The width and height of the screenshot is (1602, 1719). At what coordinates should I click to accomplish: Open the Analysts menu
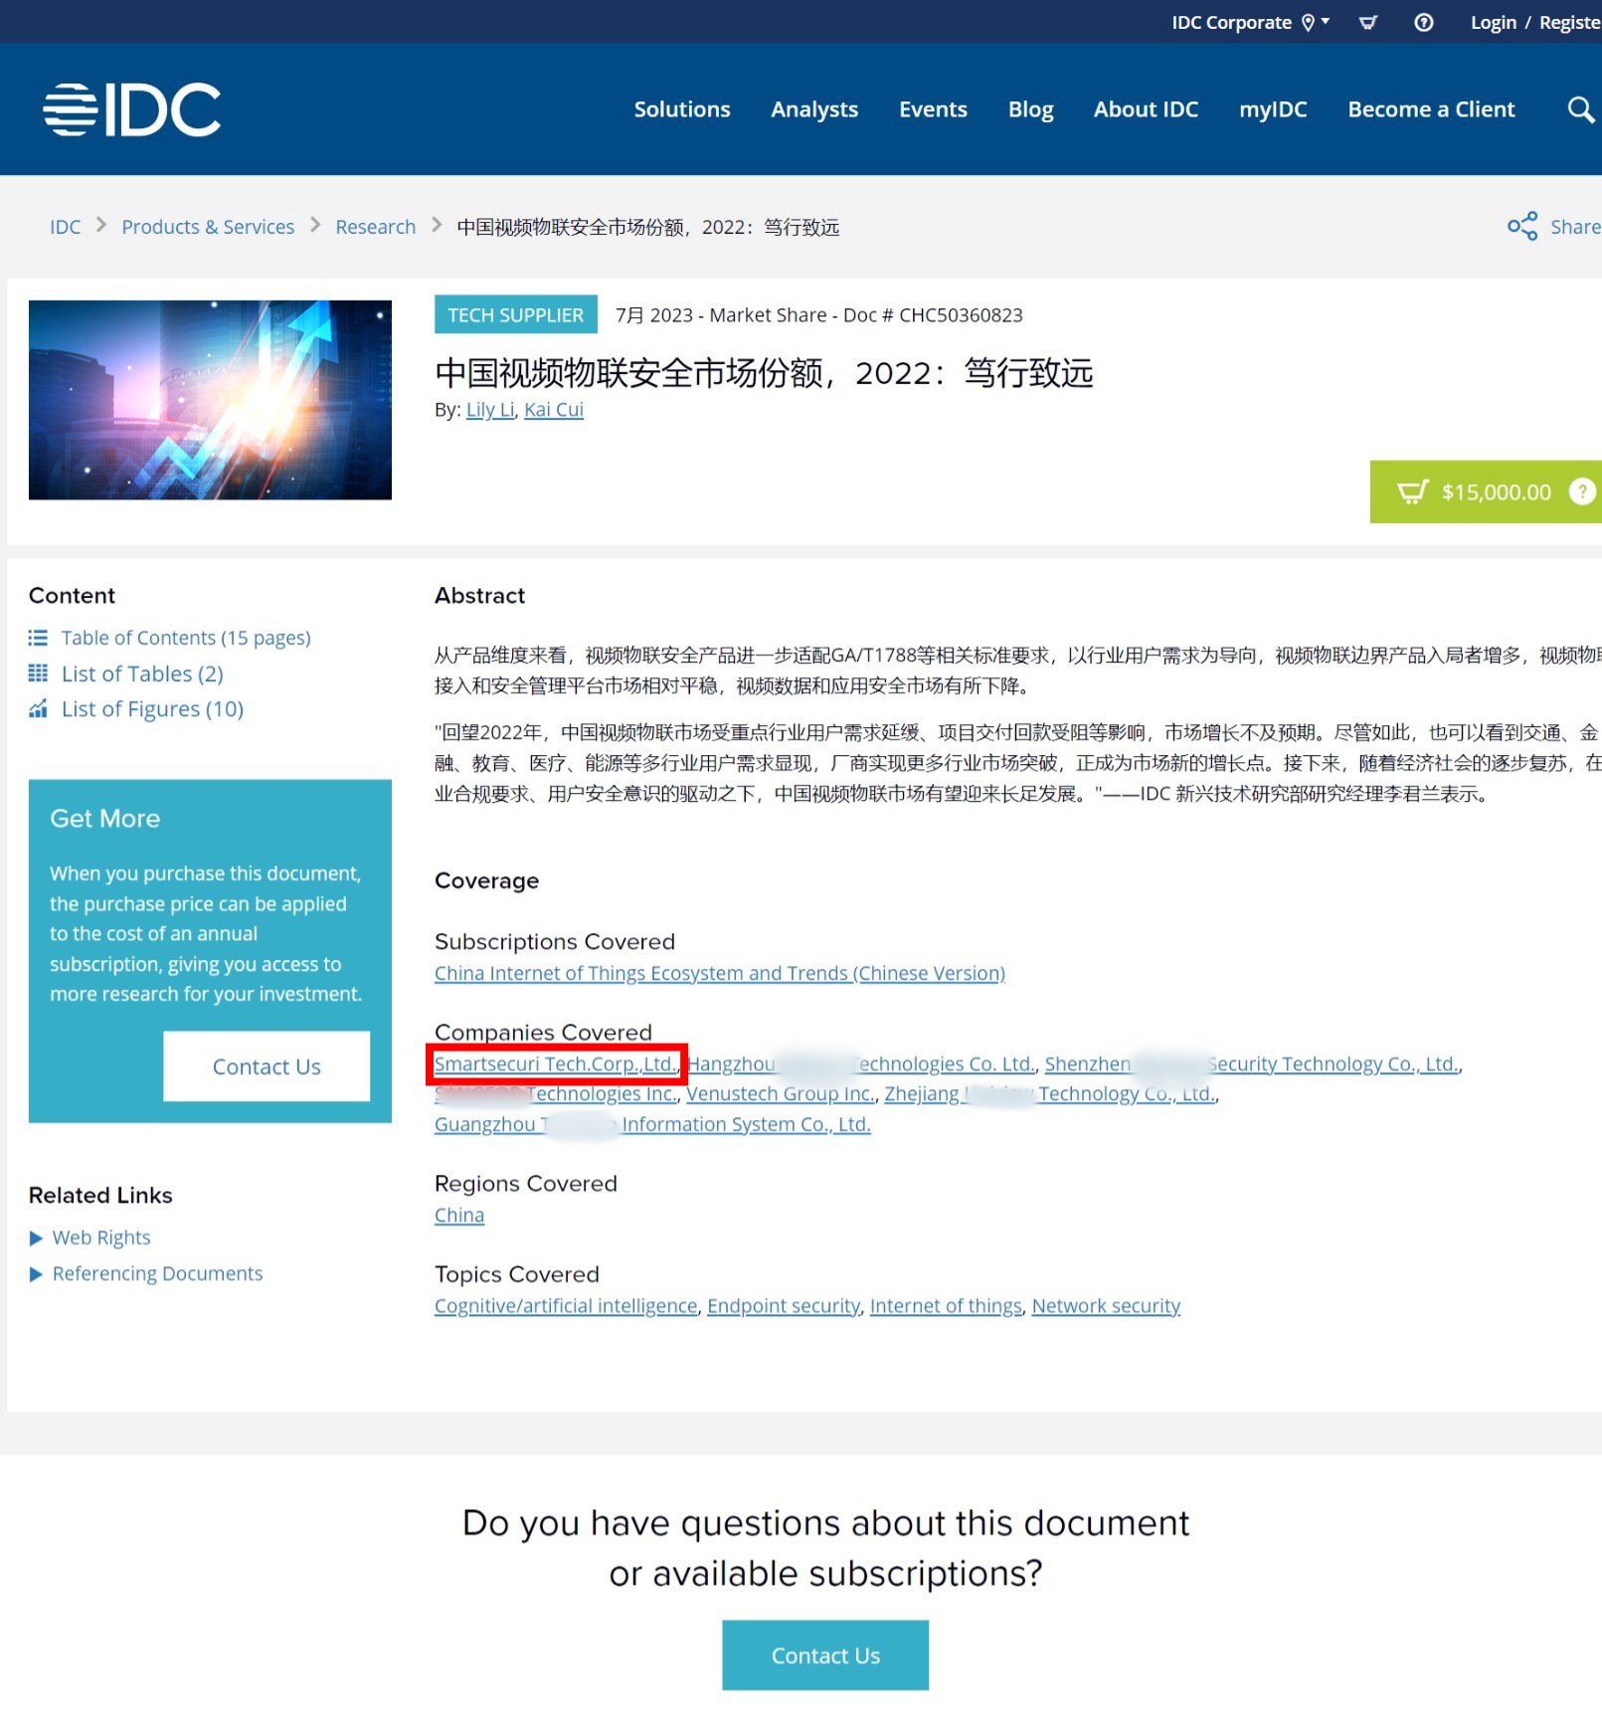click(x=814, y=109)
